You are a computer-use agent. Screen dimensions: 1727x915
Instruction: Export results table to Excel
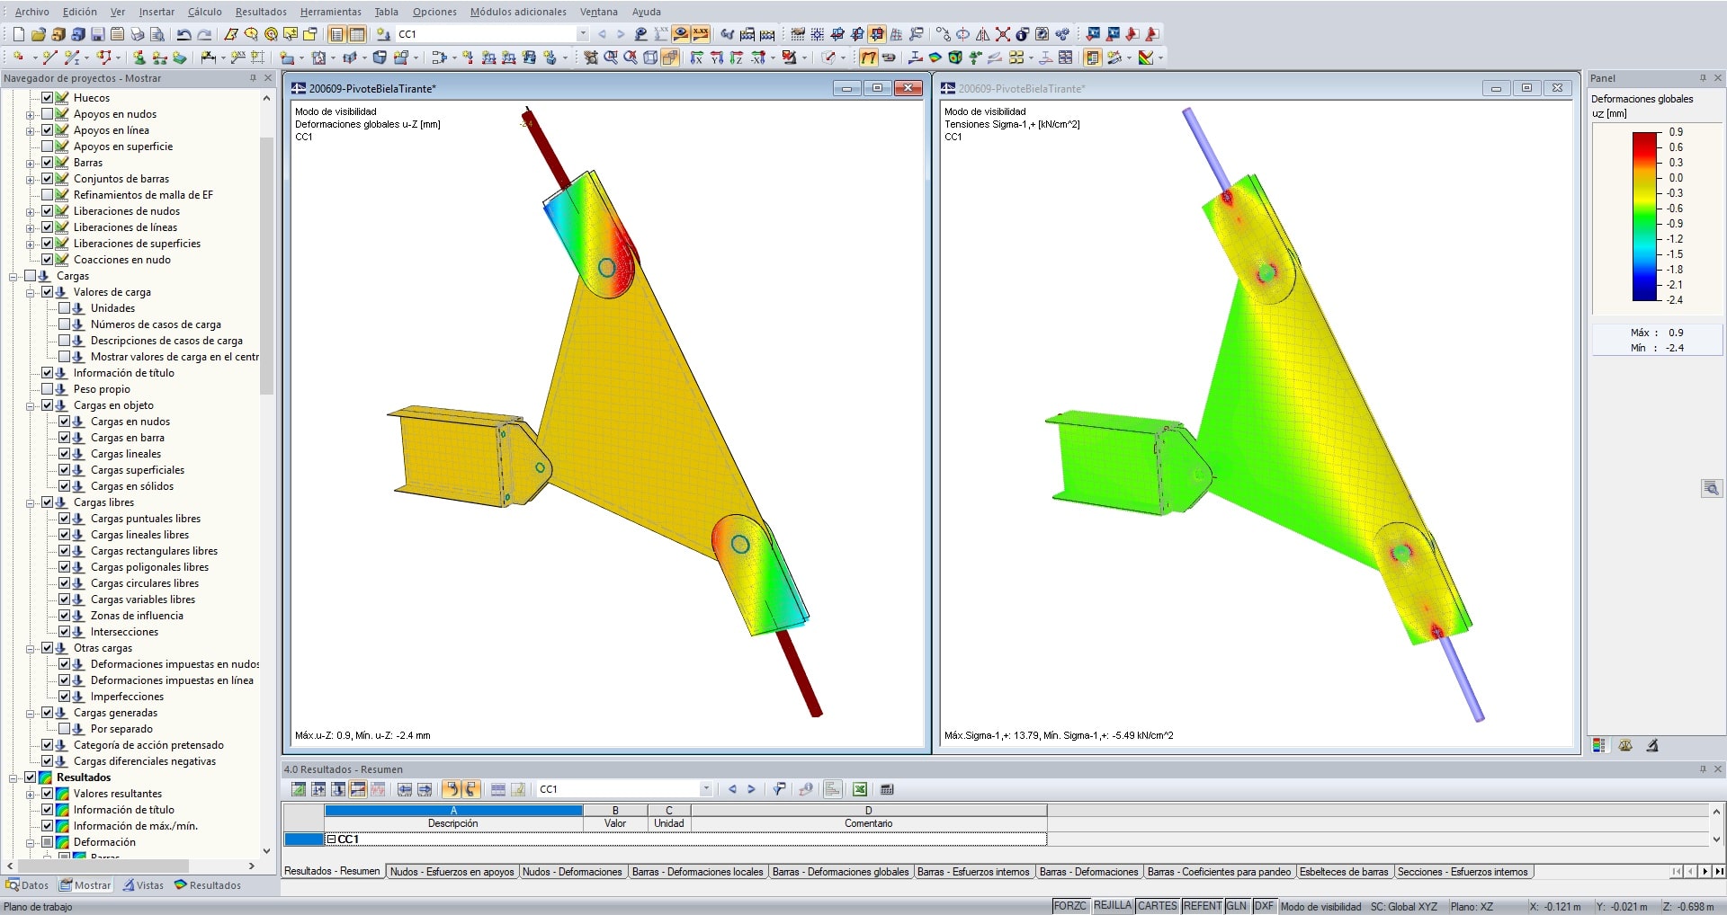[860, 789]
